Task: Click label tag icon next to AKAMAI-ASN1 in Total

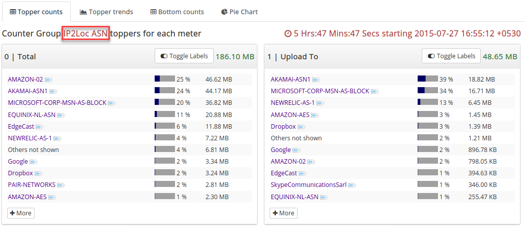Action: coord(53,91)
